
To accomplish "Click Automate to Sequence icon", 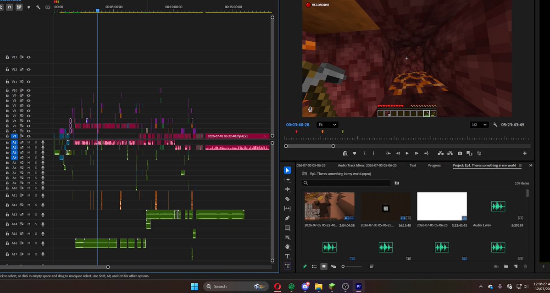I will tap(496, 266).
